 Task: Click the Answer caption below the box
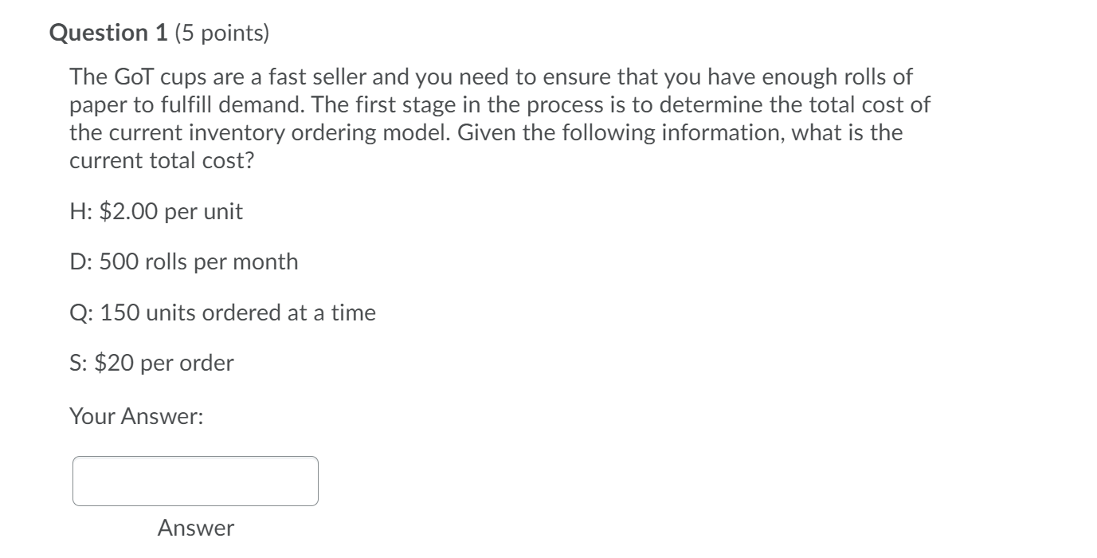click(x=196, y=528)
